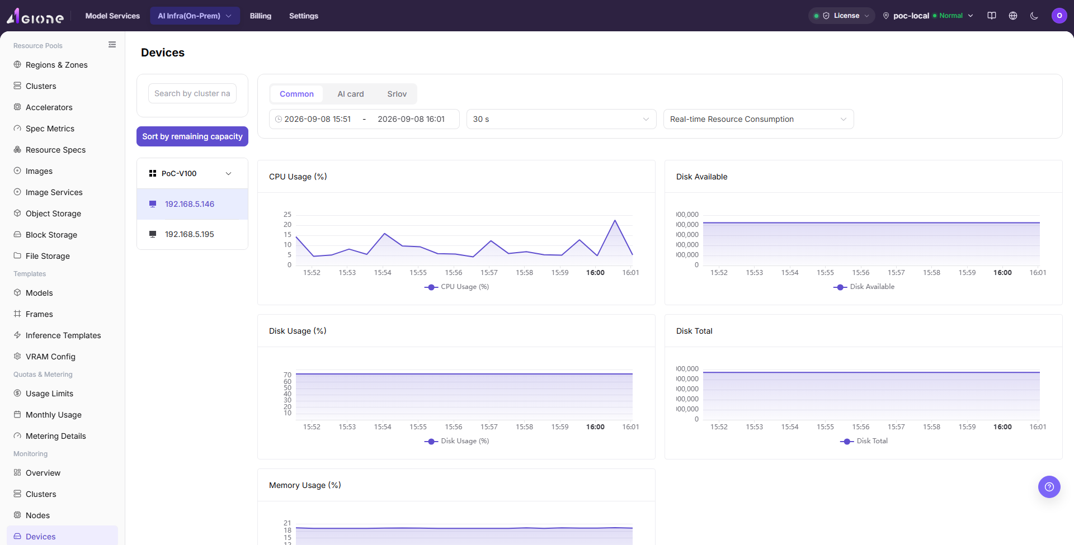Image resolution: width=1074 pixels, height=545 pixels.
Task: Open AI Infra(On-Prem) dropdown
Action: 195,16
